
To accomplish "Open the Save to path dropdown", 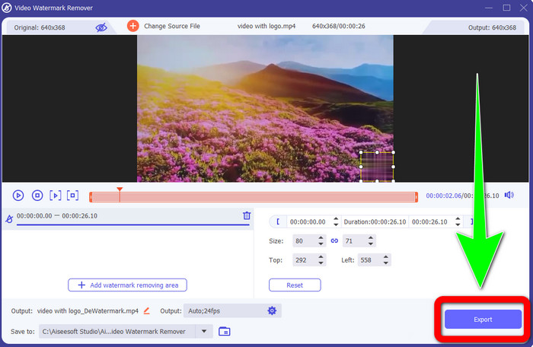I will pos(204,331).
